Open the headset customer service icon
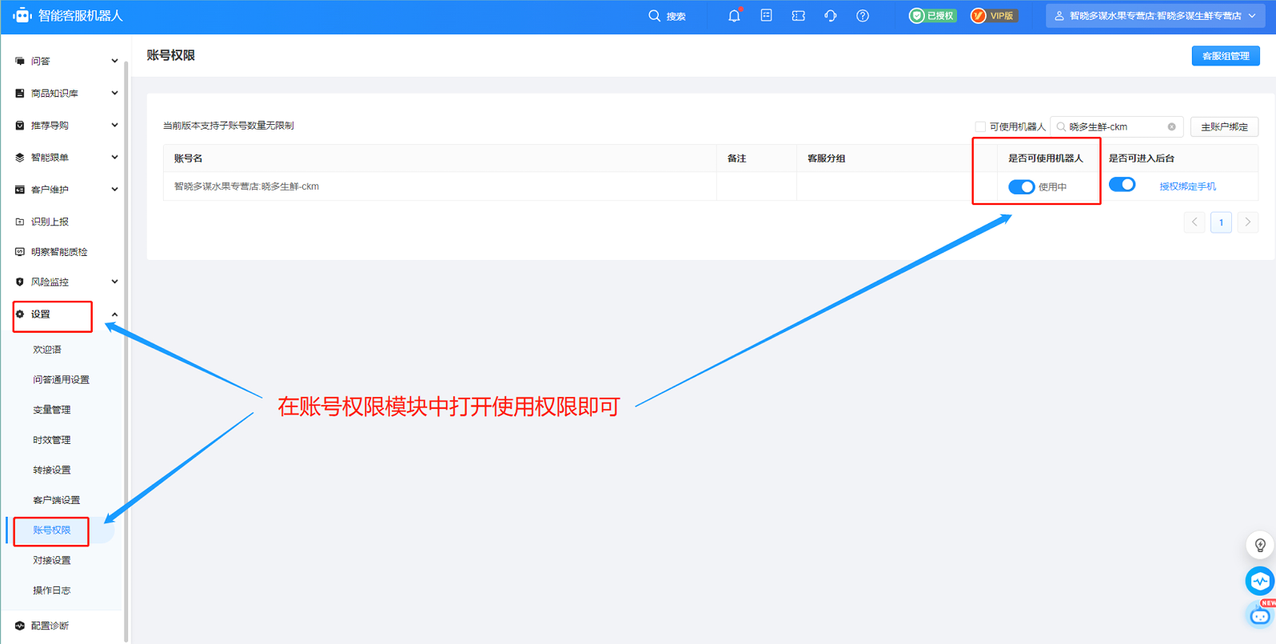1276x644 pixels. pyautogui.click(x=831, y=15)
